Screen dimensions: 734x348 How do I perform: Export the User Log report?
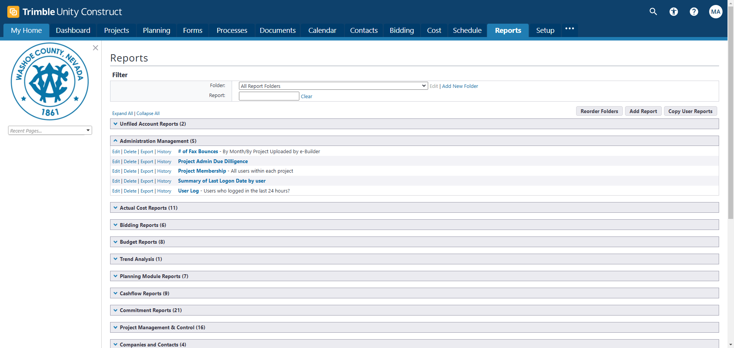point(147,191)
